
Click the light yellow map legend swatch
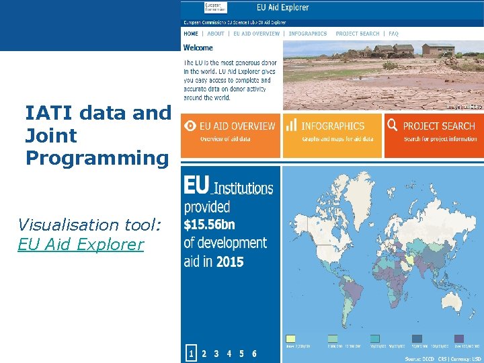tap(290, 339)
